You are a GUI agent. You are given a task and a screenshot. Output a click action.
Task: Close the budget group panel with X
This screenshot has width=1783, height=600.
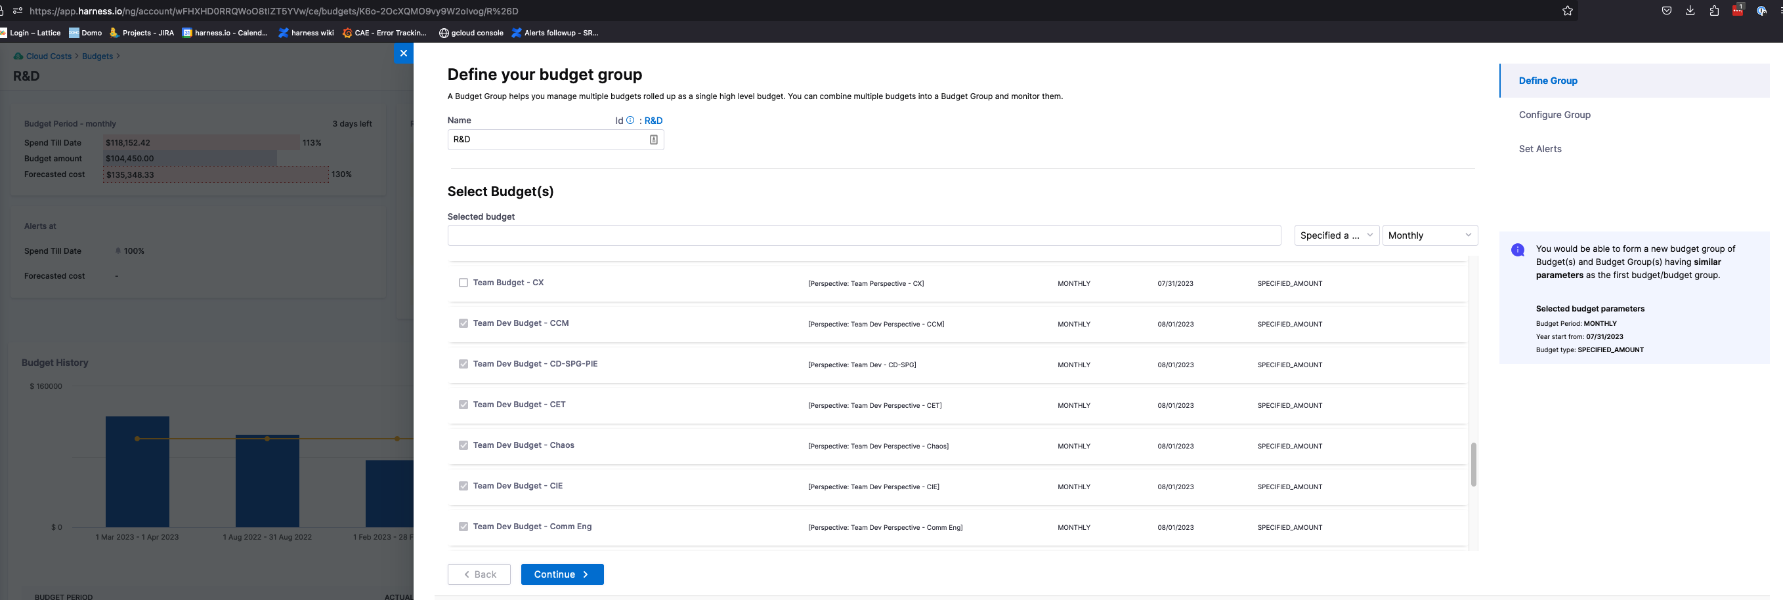404,53
